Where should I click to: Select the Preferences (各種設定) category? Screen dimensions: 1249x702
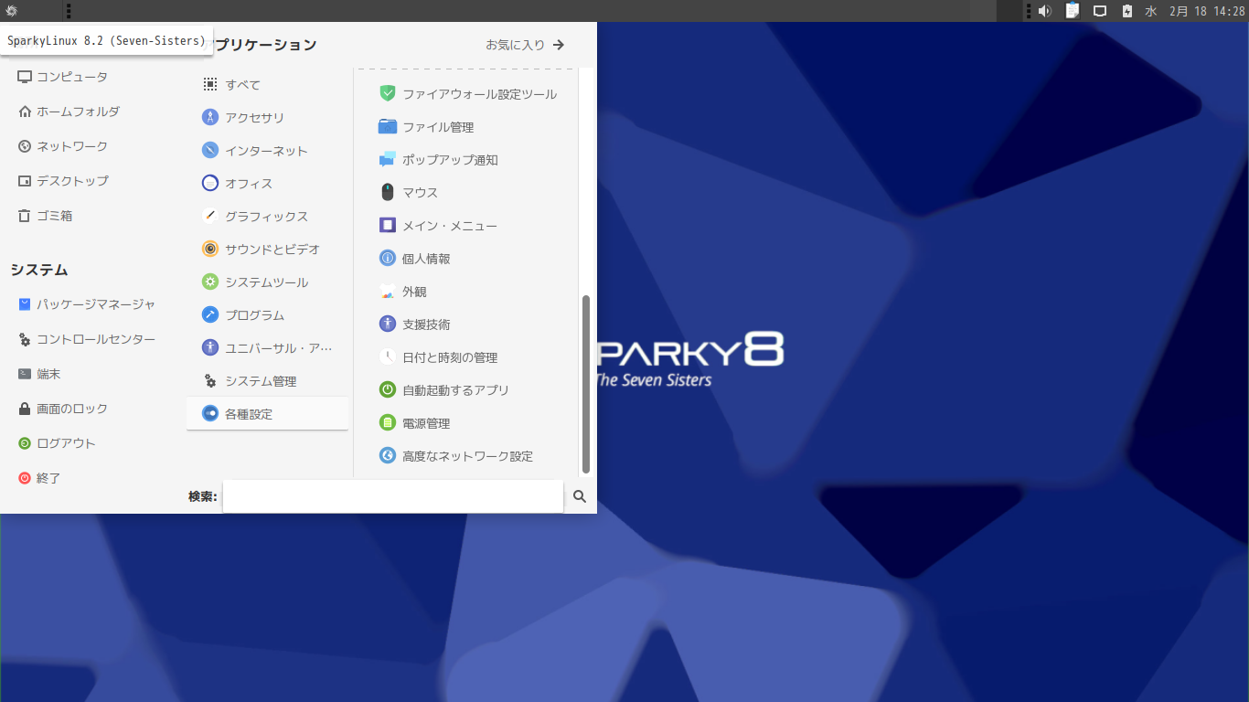267,414
